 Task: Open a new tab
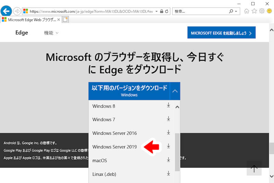(x=65, y=20)
